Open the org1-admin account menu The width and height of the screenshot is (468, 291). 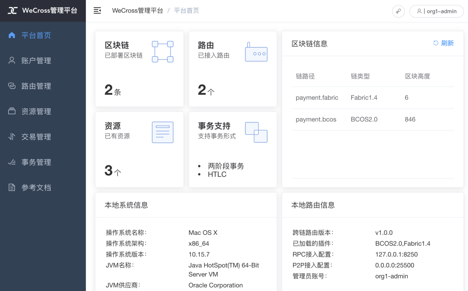coord(436,11)
